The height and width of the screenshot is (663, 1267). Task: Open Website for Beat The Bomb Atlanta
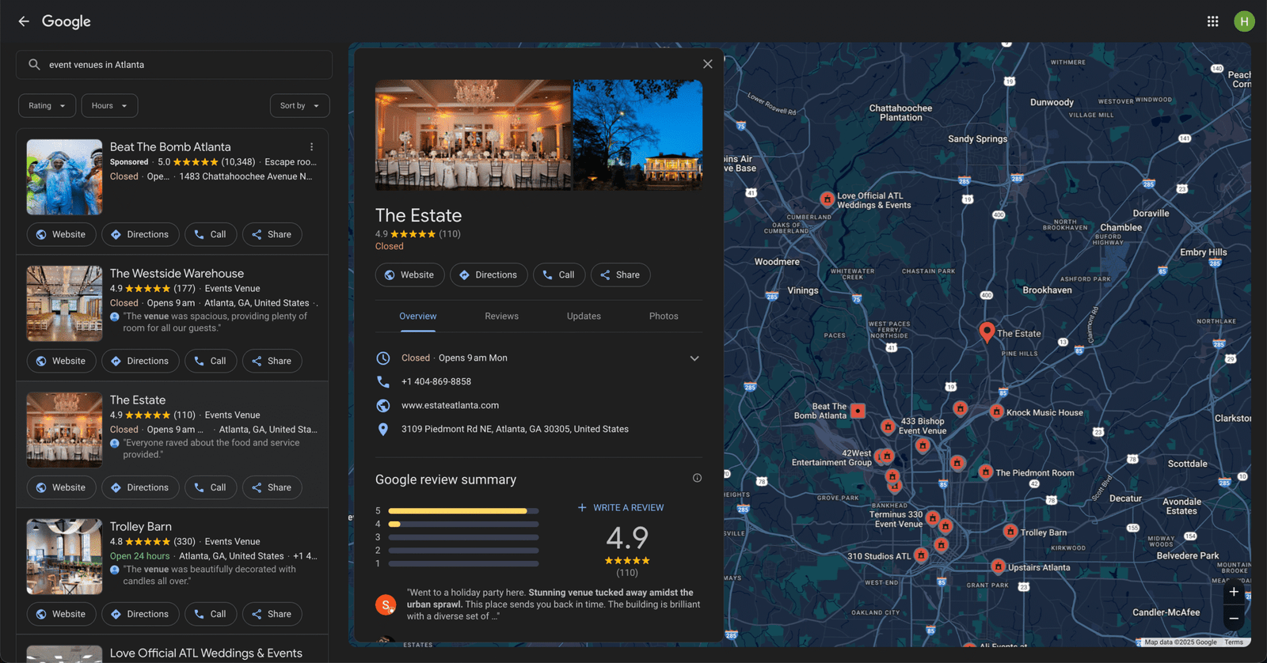[61, 234]
